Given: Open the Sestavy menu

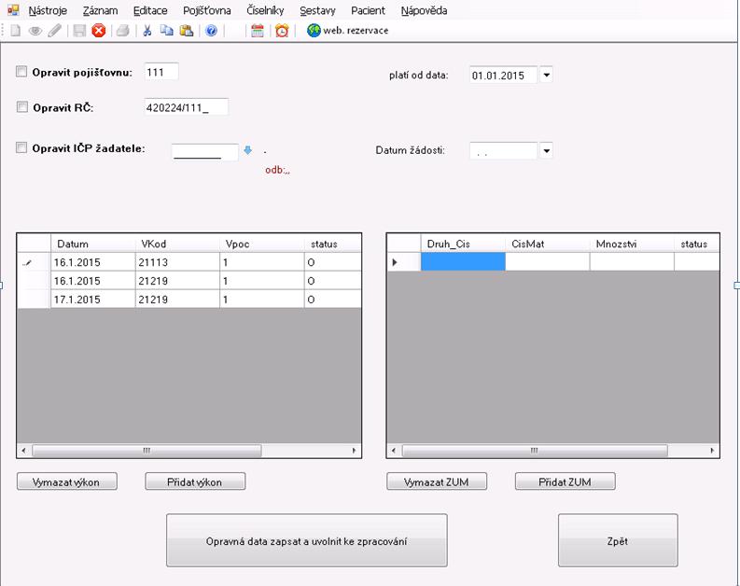Looking at the screenshot, I should (317, 10).
